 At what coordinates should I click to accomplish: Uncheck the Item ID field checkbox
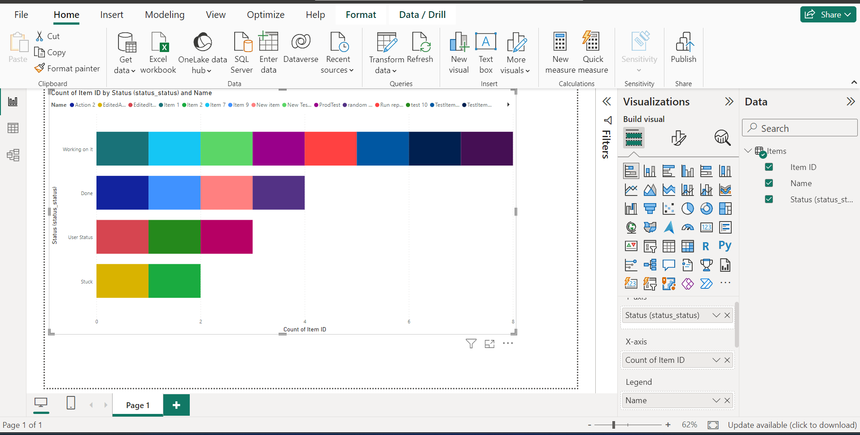point(769,167)
